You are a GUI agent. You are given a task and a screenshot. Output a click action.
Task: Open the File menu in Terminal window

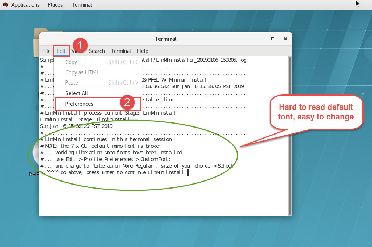click(46, 51)
